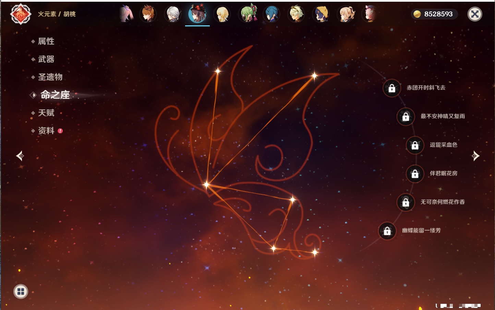Click the lock icon for 最不安神晴又复雨
This screenshot has width=495, height=310.
406,116
